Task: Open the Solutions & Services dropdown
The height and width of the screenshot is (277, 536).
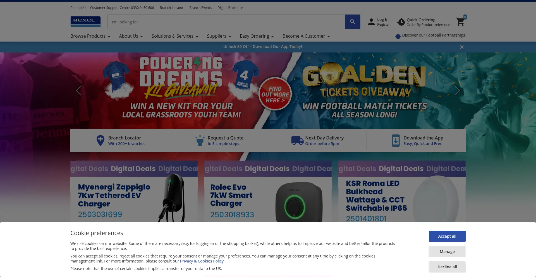Action: pyautogui.click(x=175, y=36)
